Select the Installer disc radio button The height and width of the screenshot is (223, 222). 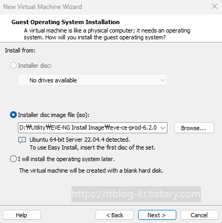[13, 66]
